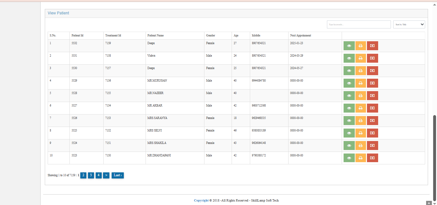The height and width of the screenshot is (205, 437).
Task: Click the Copyright link in footer
Action: coord(201,201)
